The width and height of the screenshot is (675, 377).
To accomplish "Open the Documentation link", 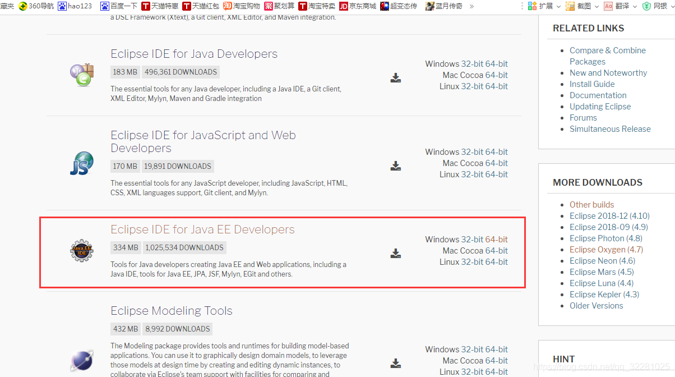I will (598, 95).
